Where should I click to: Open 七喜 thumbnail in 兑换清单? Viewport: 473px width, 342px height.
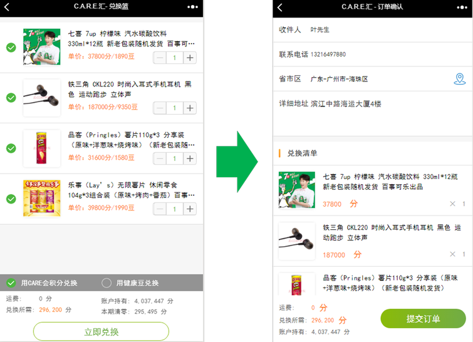click(x=297, y=190)
